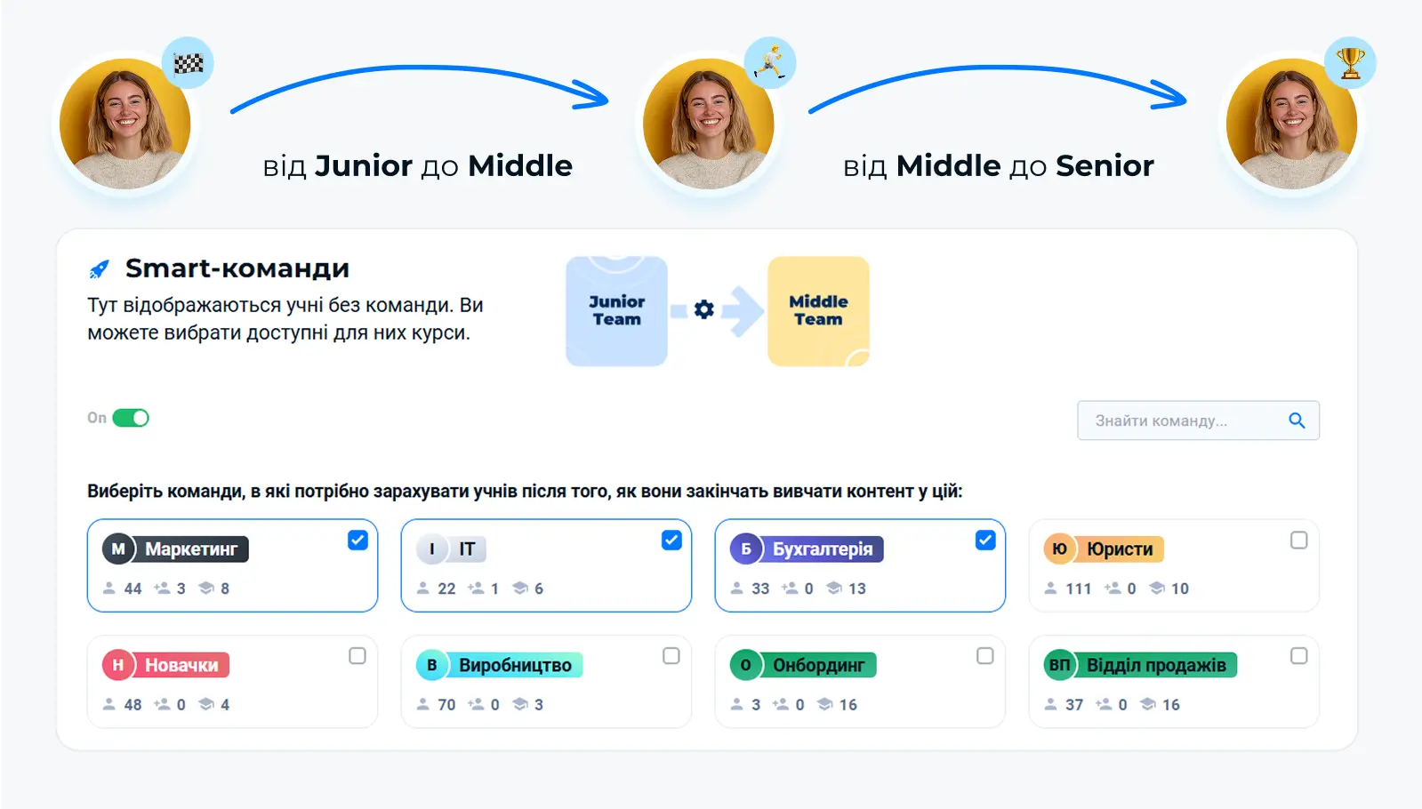The width and height of the screenshot is (1422, 809).
Task: Click the running person badge icon
Action: (x=770, y=62)
